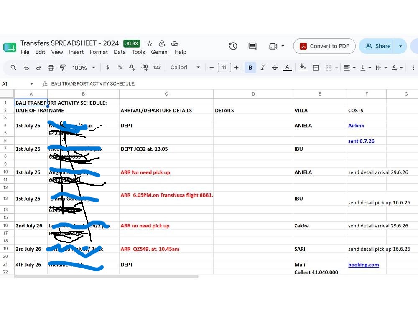The image size is (418, 313).
Task: Decrease font size with minus button
Action: [212, 68]
